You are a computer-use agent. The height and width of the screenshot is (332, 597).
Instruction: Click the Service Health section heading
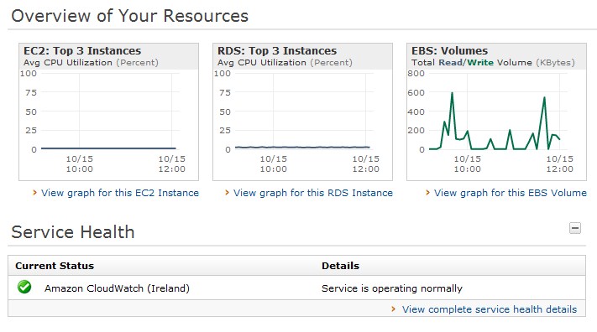[73, 232]
